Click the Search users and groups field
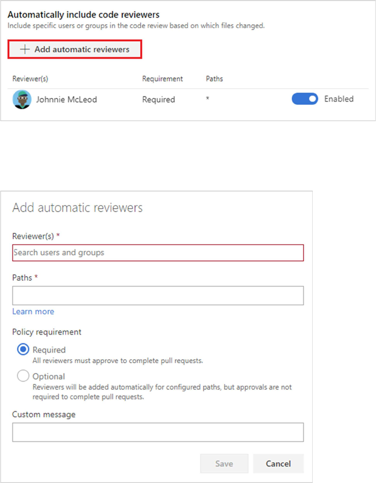Image resolution: width=376 pixels, height=483 pixels. [158, 253]
